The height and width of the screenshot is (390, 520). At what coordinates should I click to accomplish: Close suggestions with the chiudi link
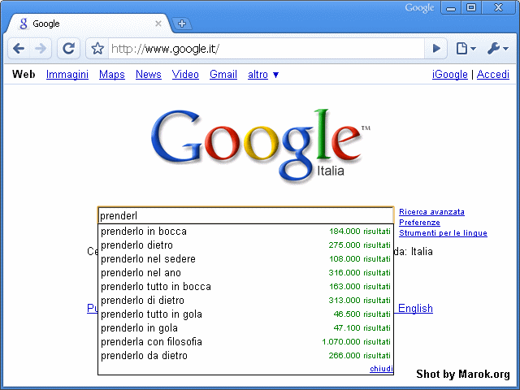[381, 368]
